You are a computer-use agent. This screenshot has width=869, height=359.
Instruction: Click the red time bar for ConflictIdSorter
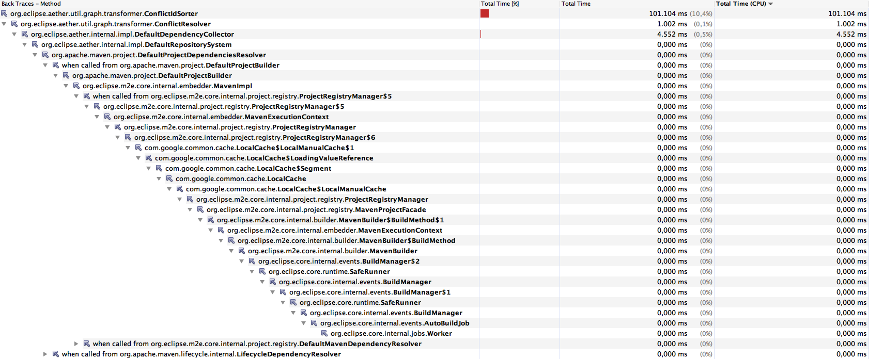[485, 13]
